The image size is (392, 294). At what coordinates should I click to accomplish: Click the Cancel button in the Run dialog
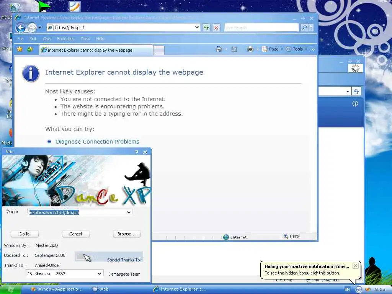tap(76, 234)
